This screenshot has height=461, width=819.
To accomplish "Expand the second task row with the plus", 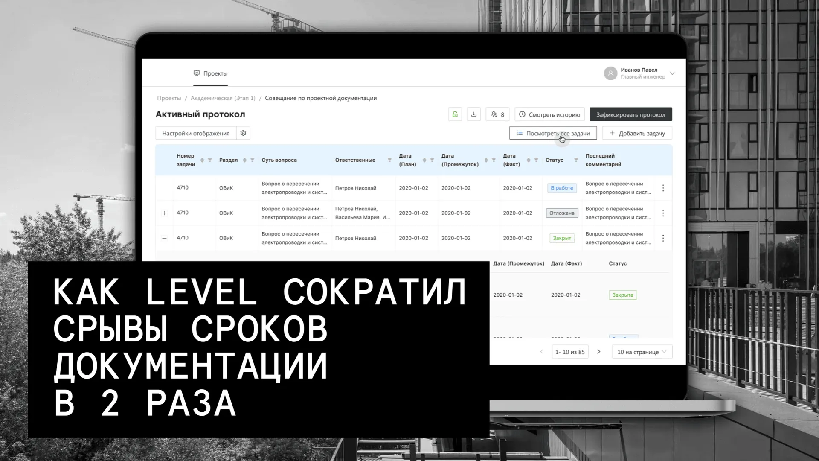I will (164, 213).
